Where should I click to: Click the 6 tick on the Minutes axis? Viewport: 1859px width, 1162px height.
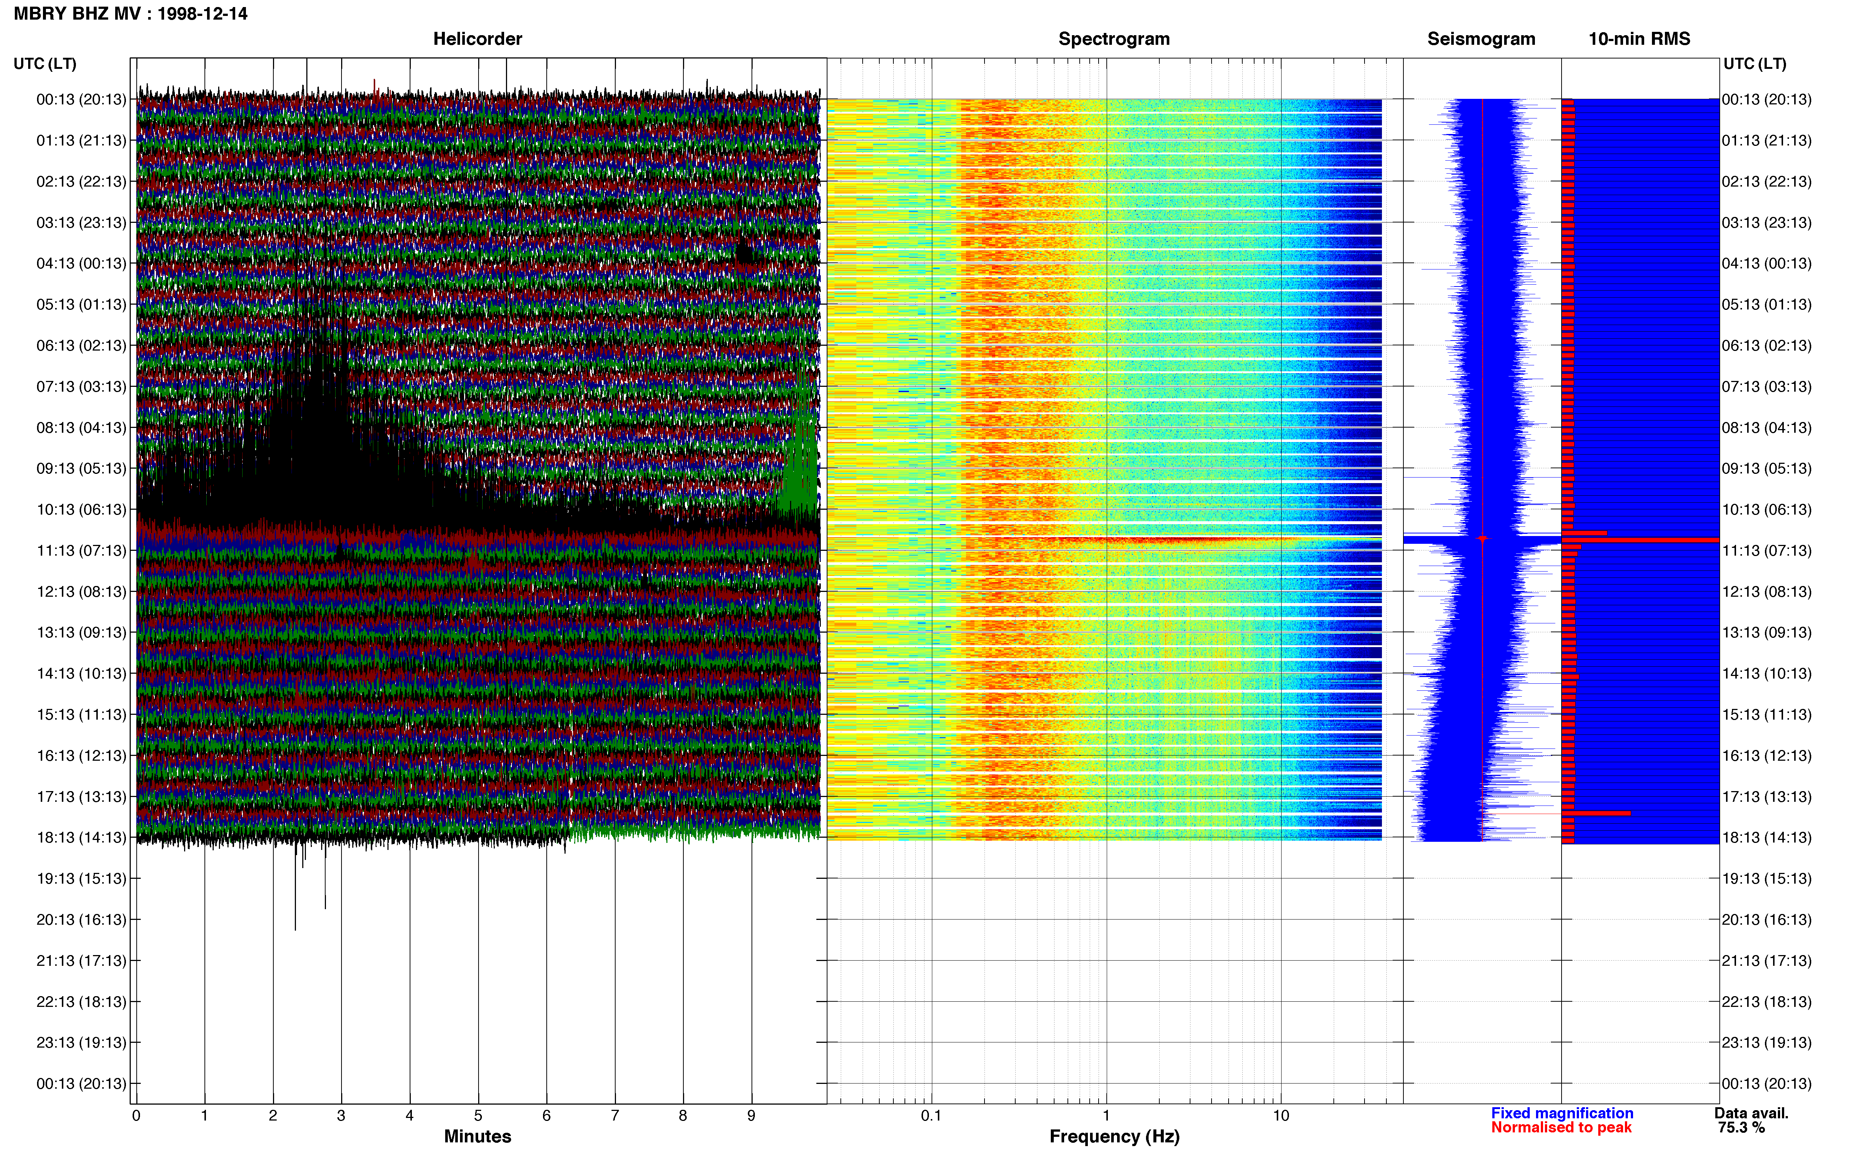pos(547,1115)
